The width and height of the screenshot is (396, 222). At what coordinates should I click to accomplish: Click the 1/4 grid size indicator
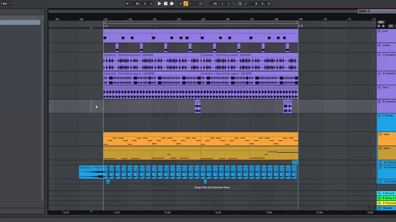point(372,208)
